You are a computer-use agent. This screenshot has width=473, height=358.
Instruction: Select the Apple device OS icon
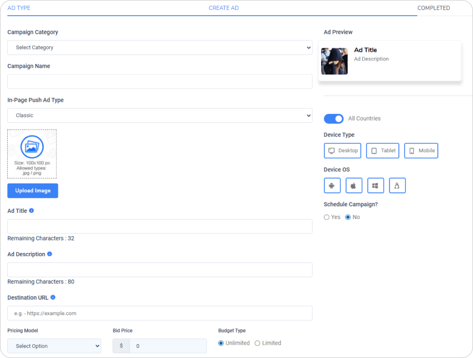click(354, 186)
